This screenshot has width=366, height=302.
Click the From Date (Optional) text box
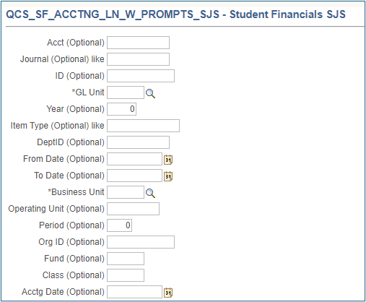[134, 159]
